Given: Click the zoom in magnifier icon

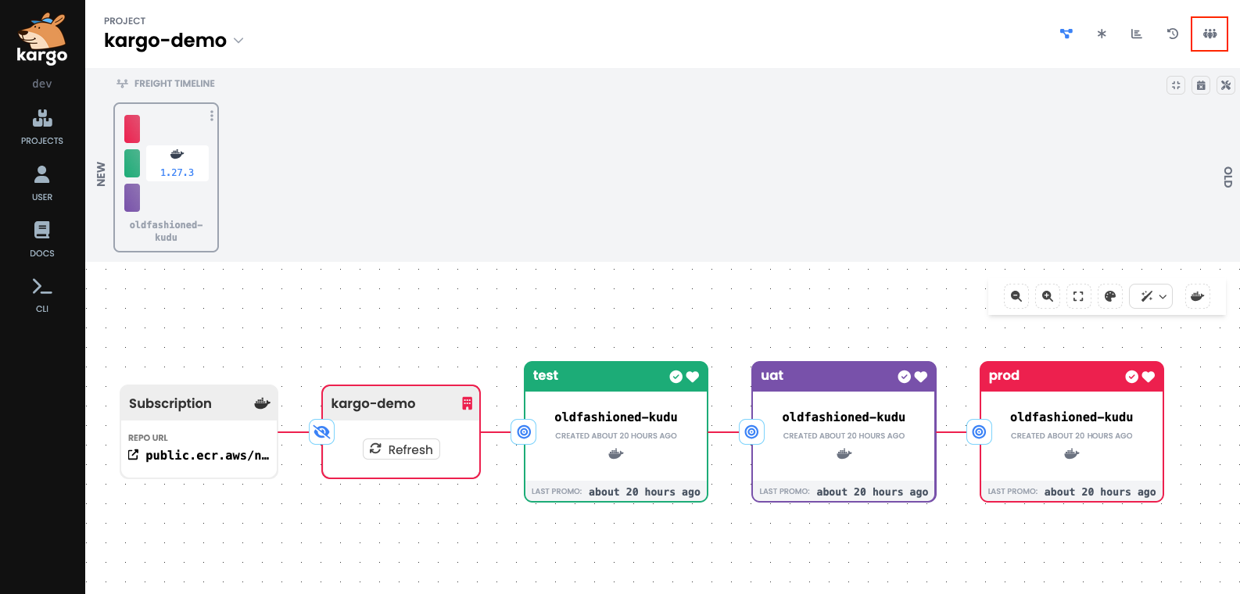Looking at the screenshot, I should (x=1047, y=296).
